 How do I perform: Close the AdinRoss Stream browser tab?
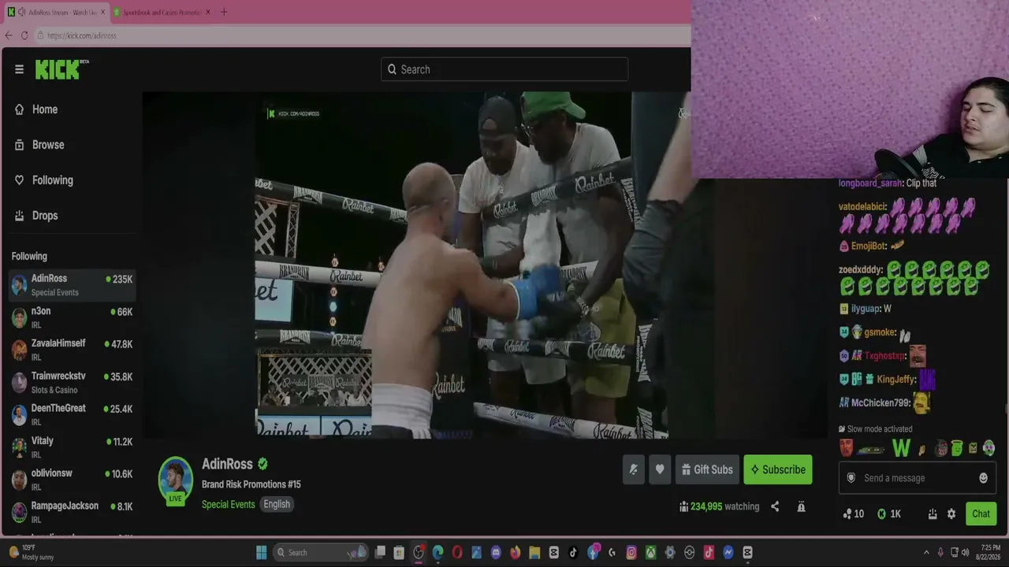point(102,13)
